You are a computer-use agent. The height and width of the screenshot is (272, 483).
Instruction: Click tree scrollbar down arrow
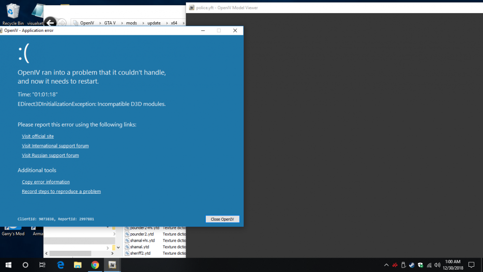pyautogui.click(x=118, y=247)
